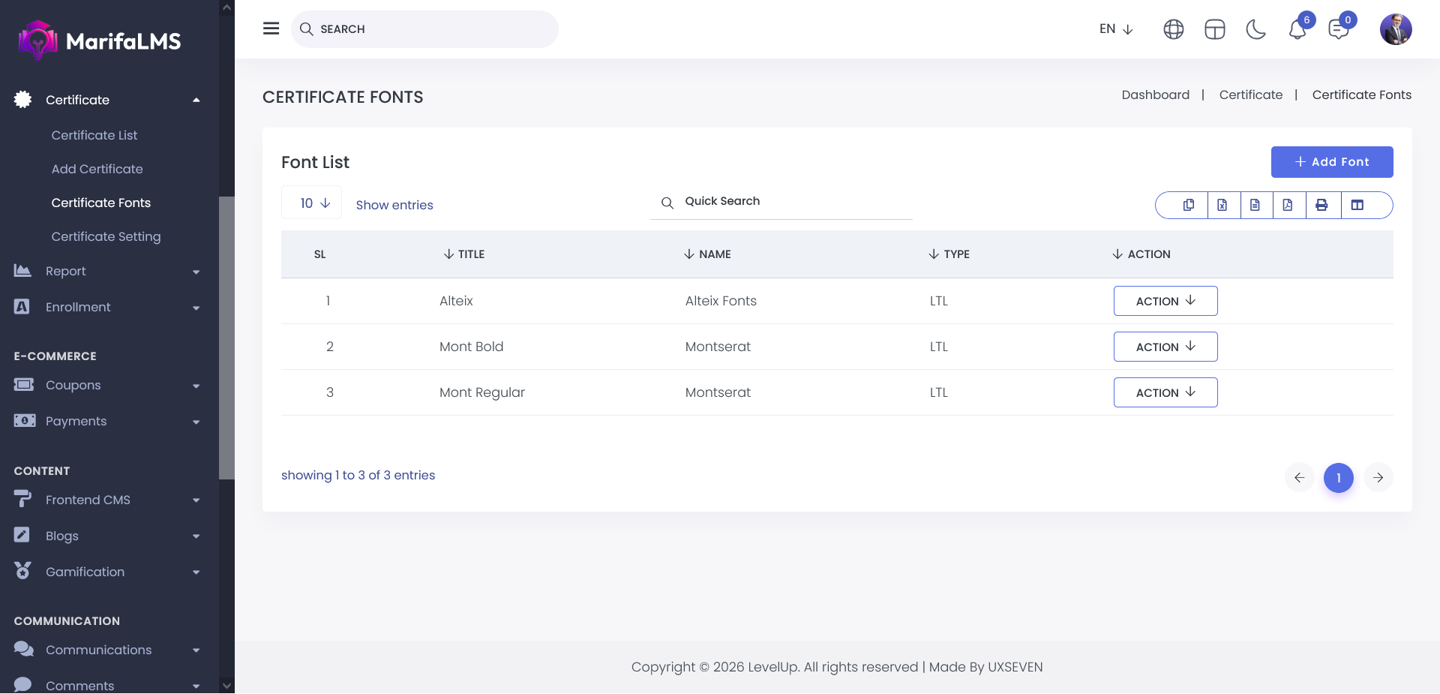Copy table data with the copy icon
Screen dimensions: 1440x694
click(x=1189, y=205)
